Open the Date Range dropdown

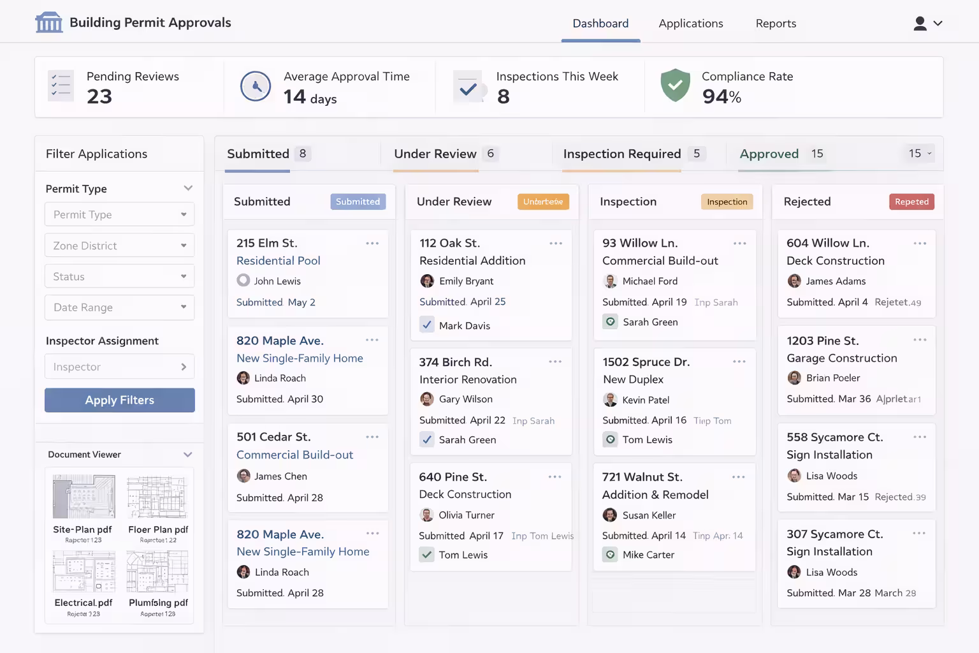click(119, 307)
